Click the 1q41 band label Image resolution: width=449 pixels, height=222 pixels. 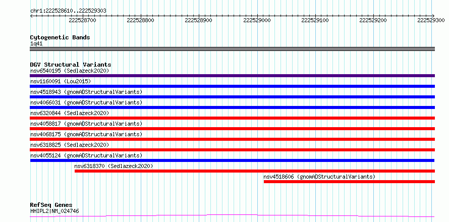tap(36, 44)
